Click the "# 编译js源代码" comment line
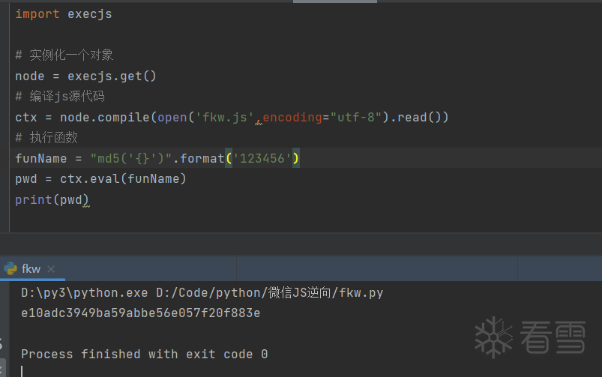 tap(60, 97)
